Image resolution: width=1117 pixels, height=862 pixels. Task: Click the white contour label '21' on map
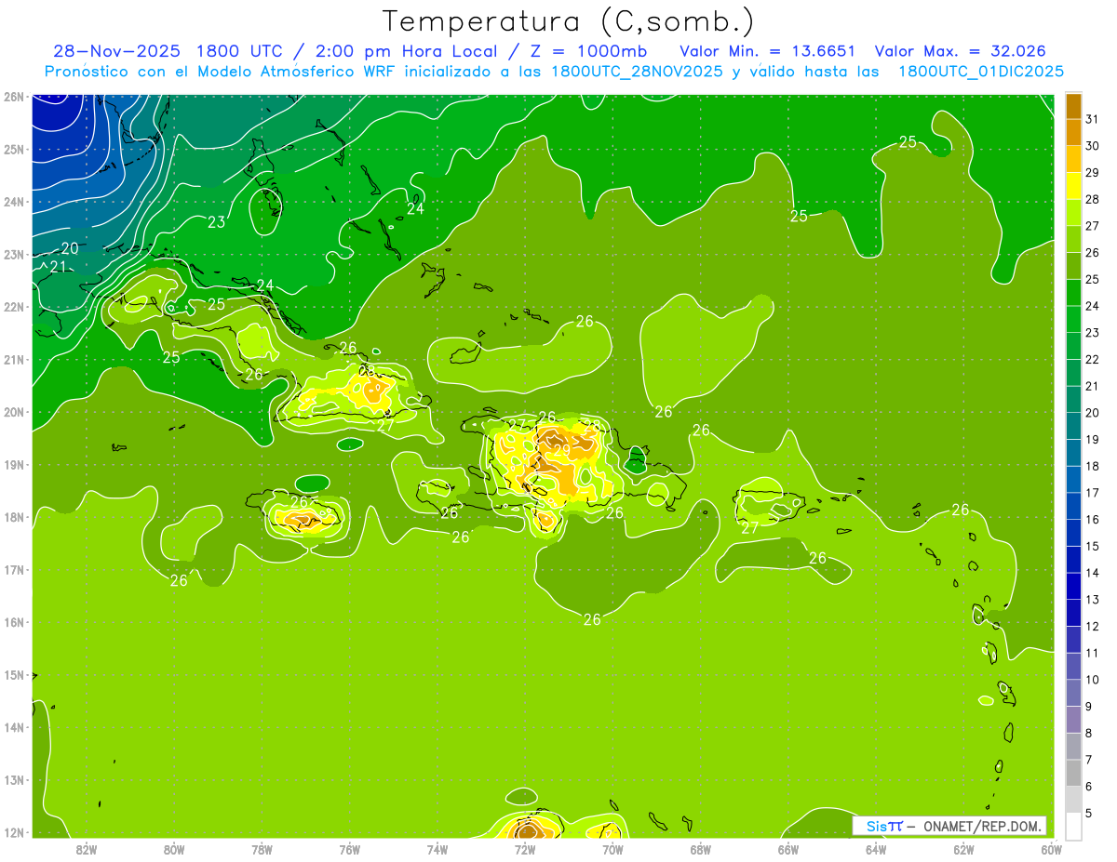point(58,267)
